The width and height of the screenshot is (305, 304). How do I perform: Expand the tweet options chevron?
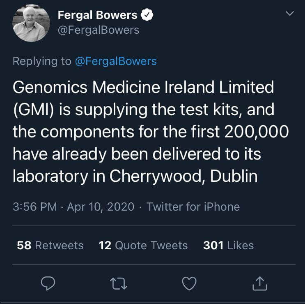coord(290,14)
